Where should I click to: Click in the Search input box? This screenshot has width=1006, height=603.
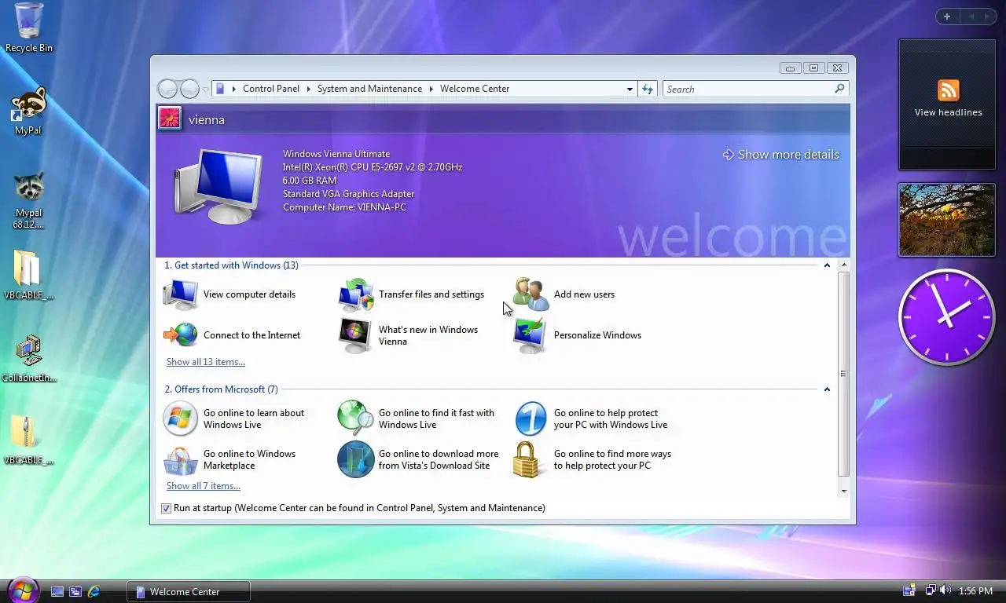(748, 89)
